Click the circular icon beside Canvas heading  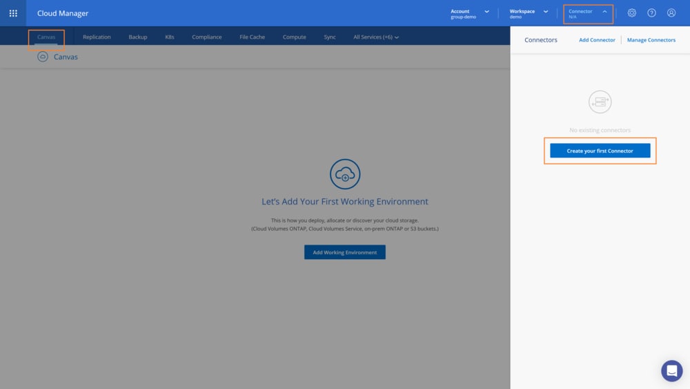pyautogui.click(x=43, y=57)
